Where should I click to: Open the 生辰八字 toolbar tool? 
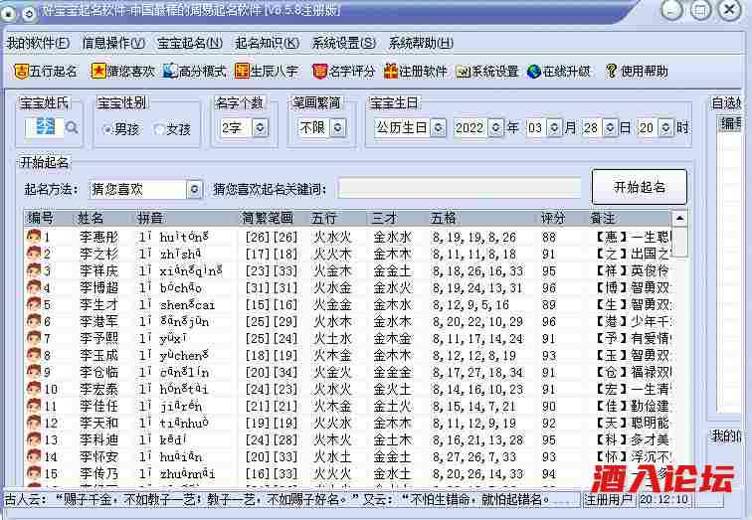[x=242, y=72]
